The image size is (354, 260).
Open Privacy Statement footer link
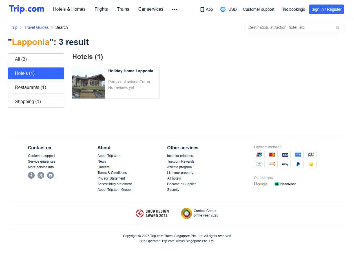point(111,178)
